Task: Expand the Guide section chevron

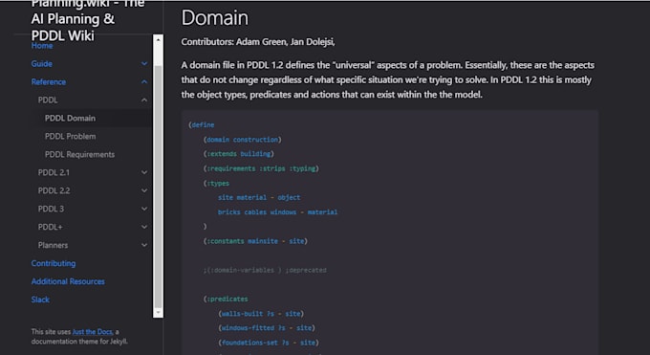Action: click(144, 64)
